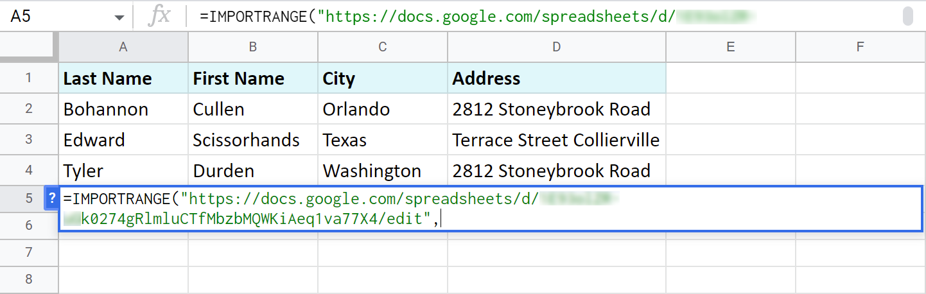This screenshot has width=926, height=294.
Task: Select the Terrace Street Collierville cell
Action: [x=556, y=140]
